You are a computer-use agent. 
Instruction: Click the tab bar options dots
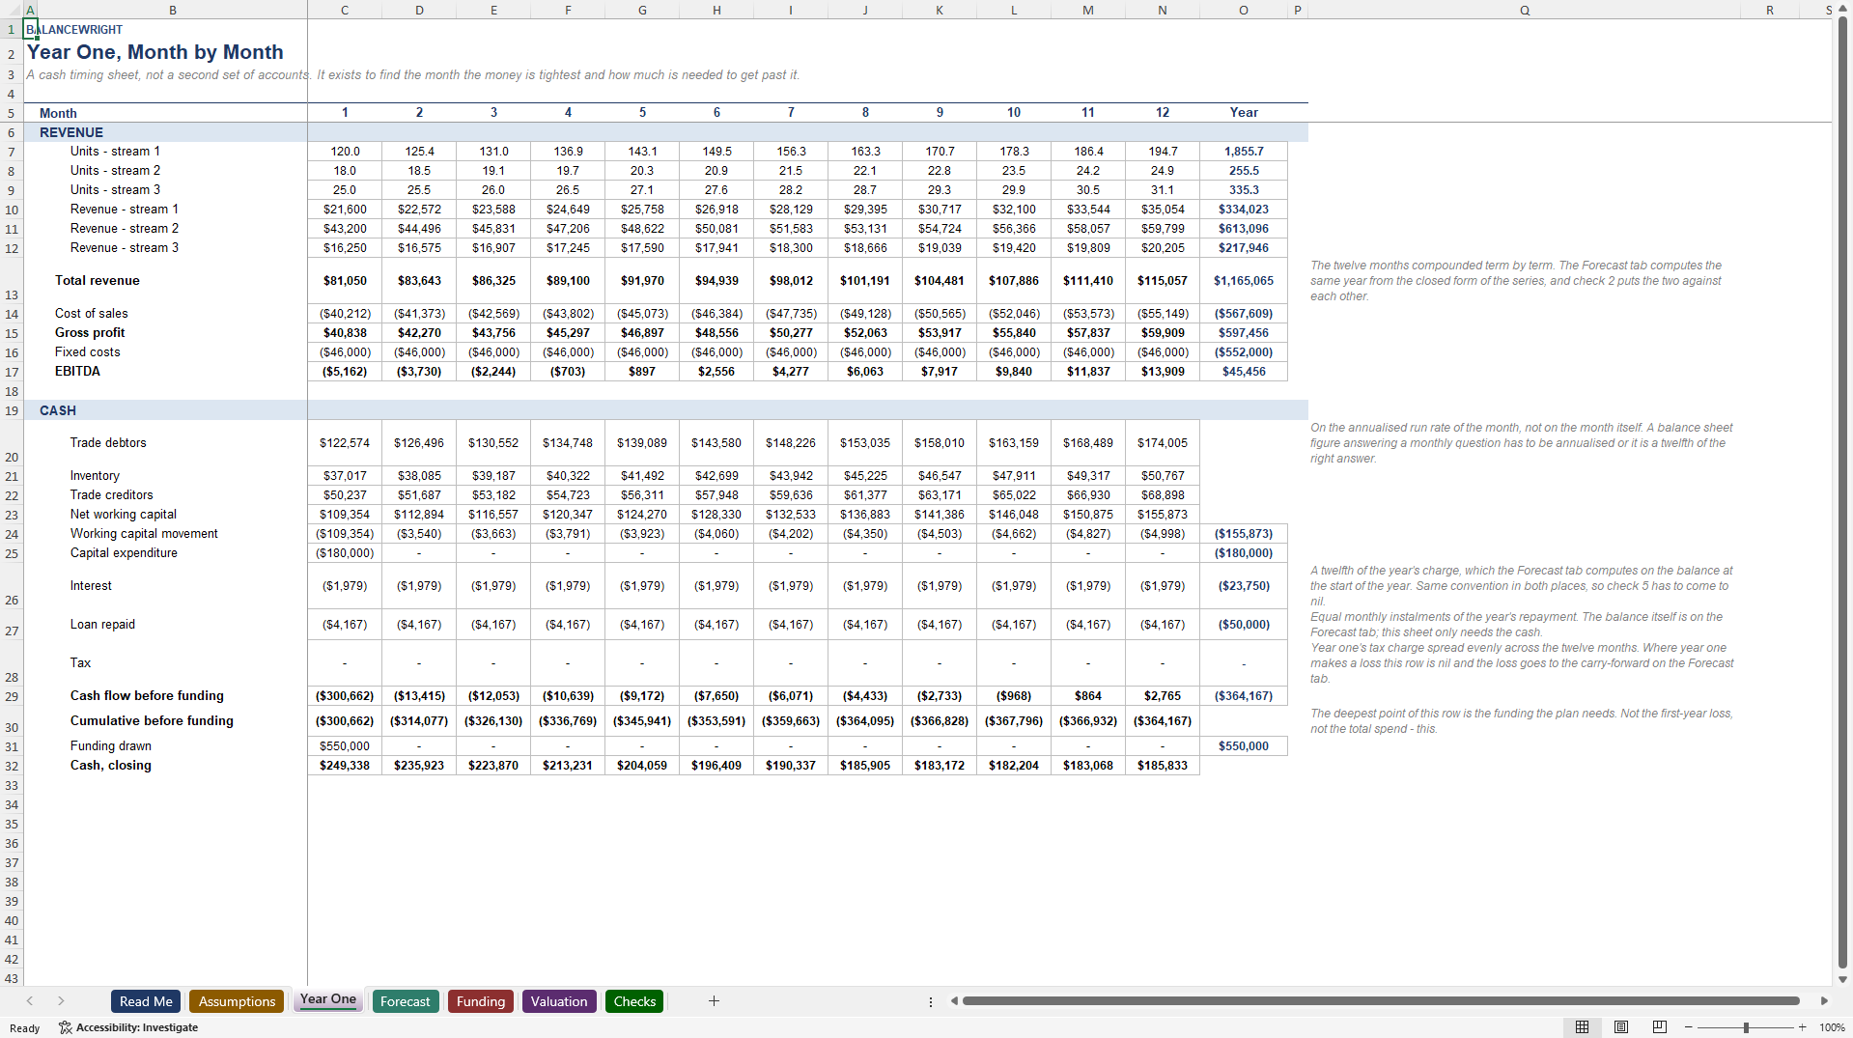click(931, 1001)
